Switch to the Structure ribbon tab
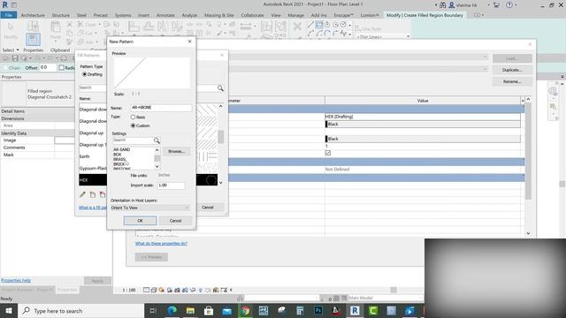 61,15
